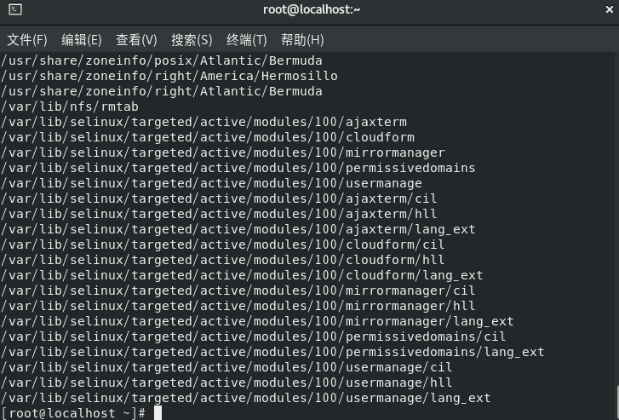This screenshot has height=420, width=619.
Task: Click the right/America/Hermosillo path line
Action: [x=169, y=77]
